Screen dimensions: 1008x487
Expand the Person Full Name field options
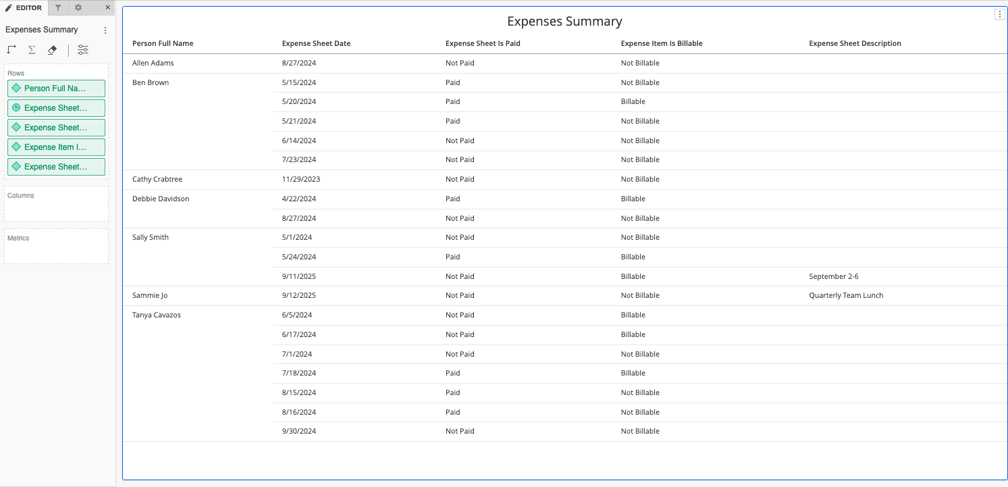tap(56, 88)
